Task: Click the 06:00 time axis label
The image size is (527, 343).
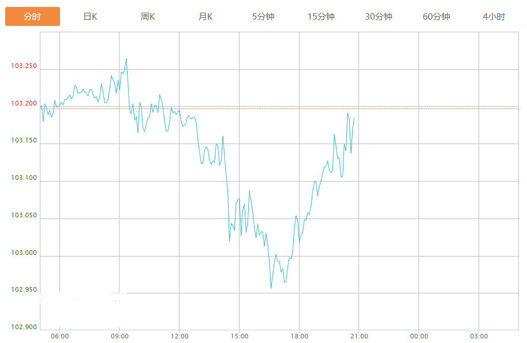Action: pos(59,337)
